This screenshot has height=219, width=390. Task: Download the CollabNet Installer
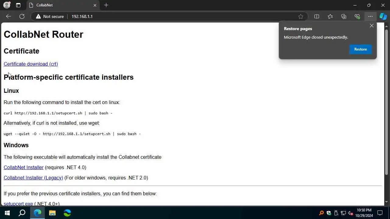pos(23,167)
